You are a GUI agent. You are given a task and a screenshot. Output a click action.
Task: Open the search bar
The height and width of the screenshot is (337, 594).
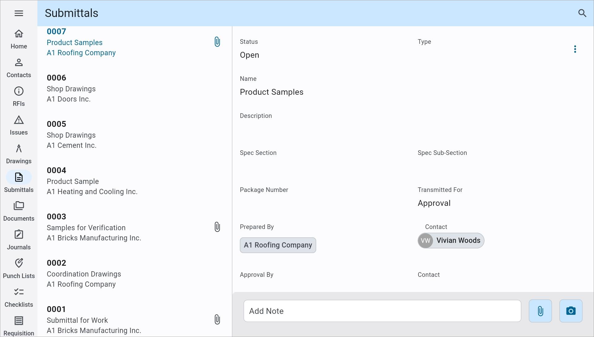pos(583,13)
